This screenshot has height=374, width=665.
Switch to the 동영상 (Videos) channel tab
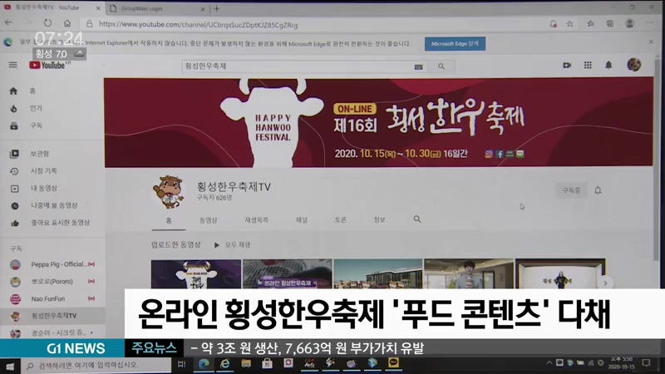click(x=208, y=220)
